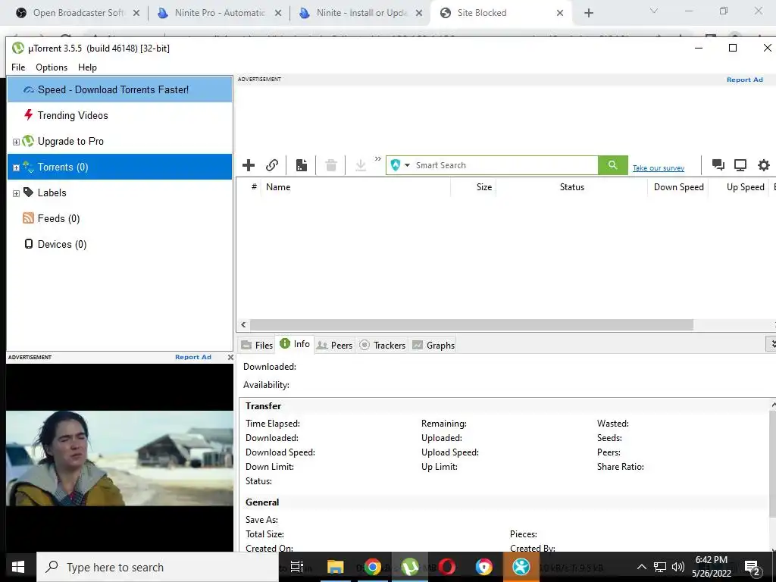Open the chat bubbles toolbar icon
The image size is (776, 582).
[x=718, y=164]
